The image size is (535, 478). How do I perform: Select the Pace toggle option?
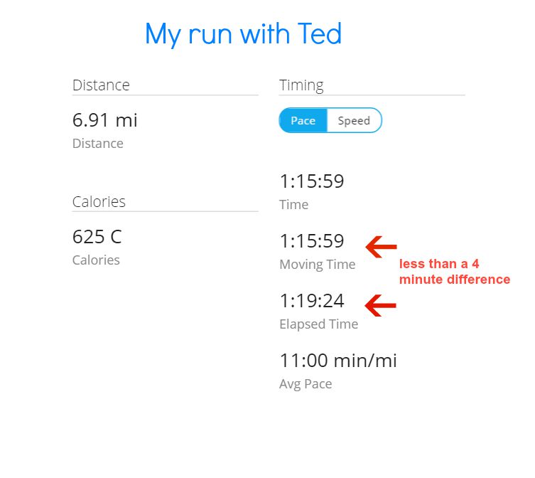click(x=303, y=120)
